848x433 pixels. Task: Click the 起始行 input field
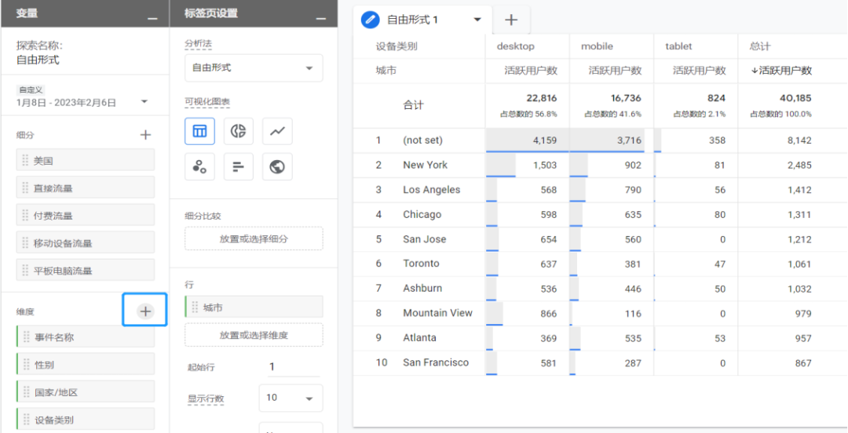pyautogui.click(x=294, y=367)
